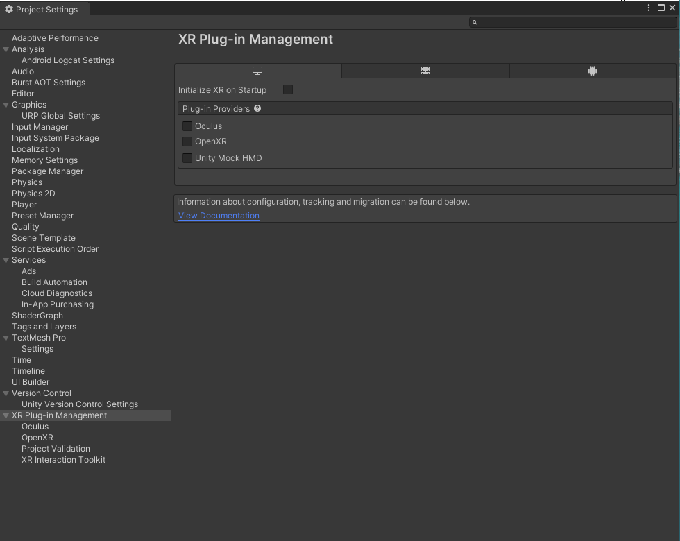The image size is (680, 541).
Task: Enable the Oculus plug-in provider
Action: tap(187, 126)
